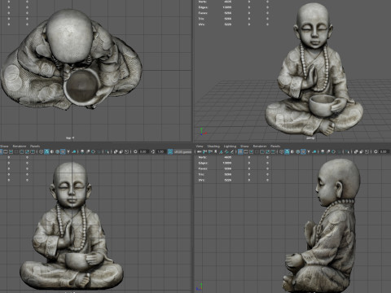This screenshot has height=293, width=391.
Task: Toggle Safe Action in side view toolbar
Action: (x=267, y=151)
